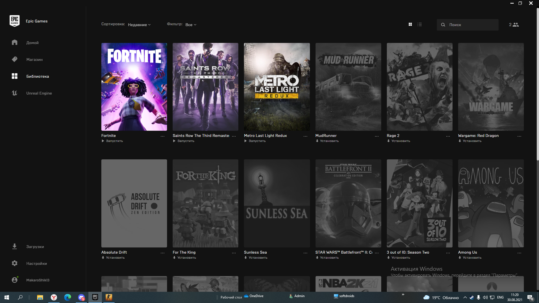The width and height of the screenshot is (539, 303).
Task: Open 3 out of 10 options menu
Action: [448, 253]
